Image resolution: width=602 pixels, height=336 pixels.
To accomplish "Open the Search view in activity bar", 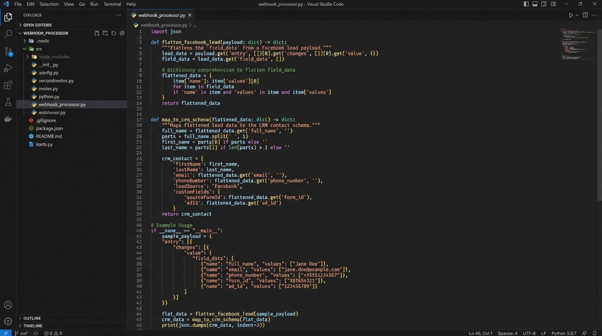I will [8, 34].
